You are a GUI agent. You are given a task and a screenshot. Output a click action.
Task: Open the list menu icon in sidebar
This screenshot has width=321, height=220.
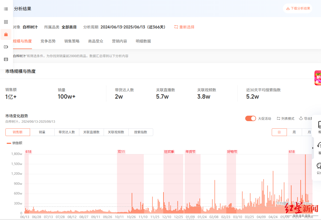(x=6, y=9)
